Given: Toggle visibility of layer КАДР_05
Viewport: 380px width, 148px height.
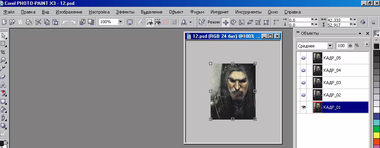Looking at the screenshot, I should click(x=304, y=58).
